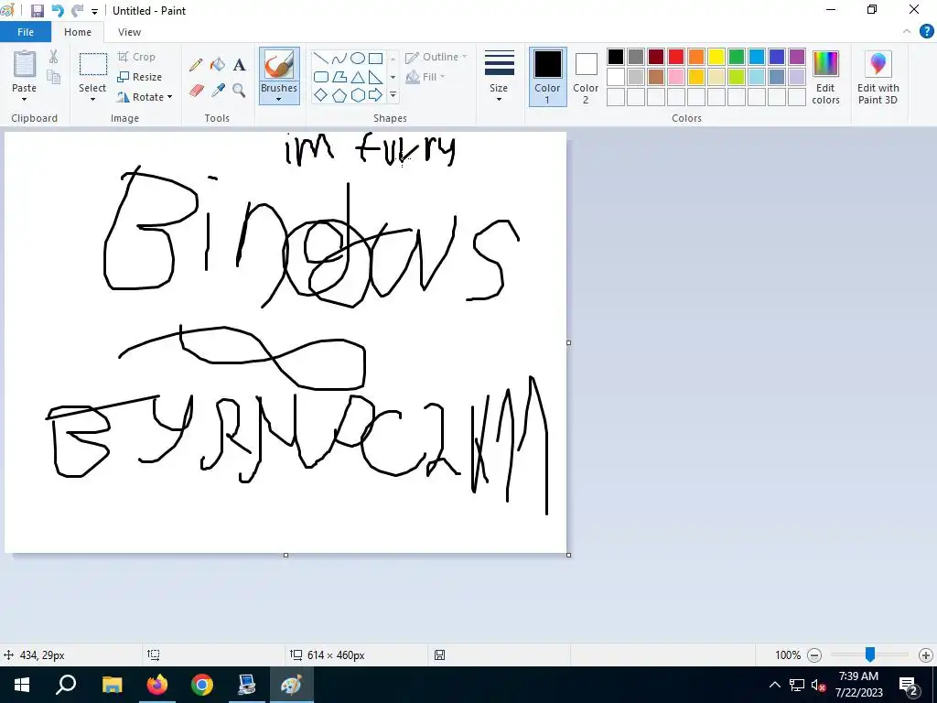Zoom in with plus button
This screenshot has width=937, height=703.
[x=926, y=655]
